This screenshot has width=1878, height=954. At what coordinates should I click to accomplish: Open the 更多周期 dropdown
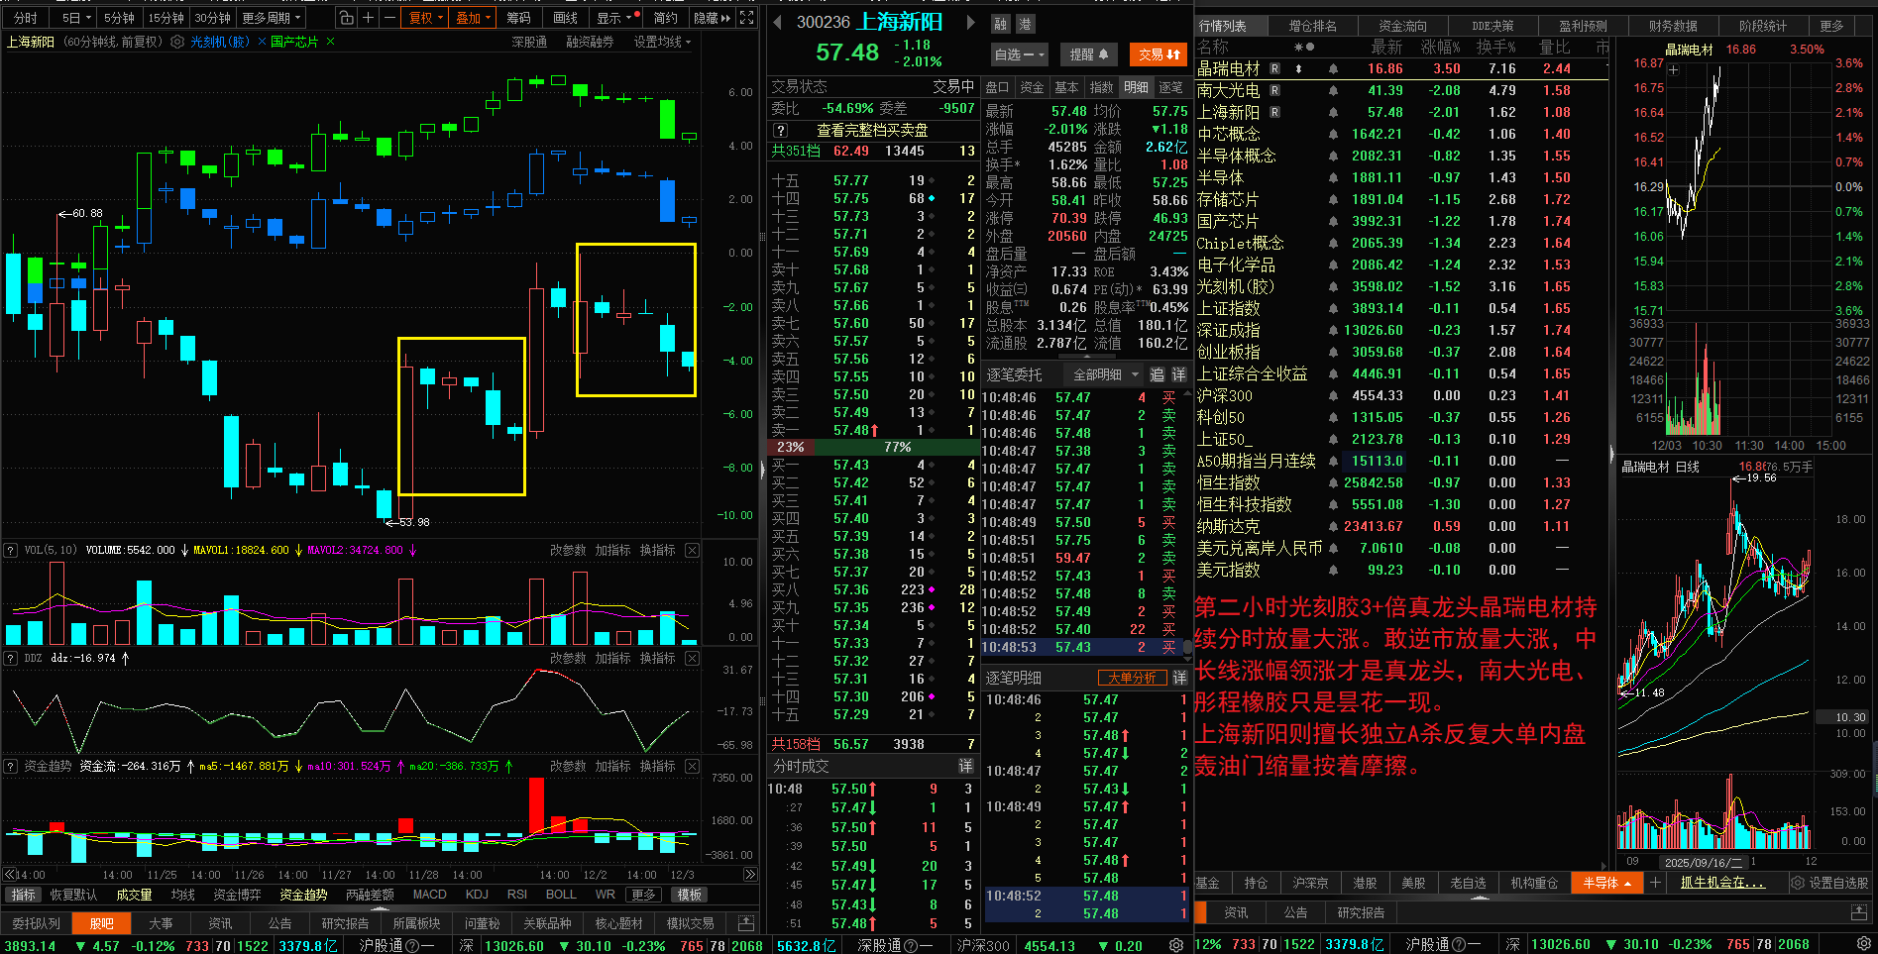271,18
